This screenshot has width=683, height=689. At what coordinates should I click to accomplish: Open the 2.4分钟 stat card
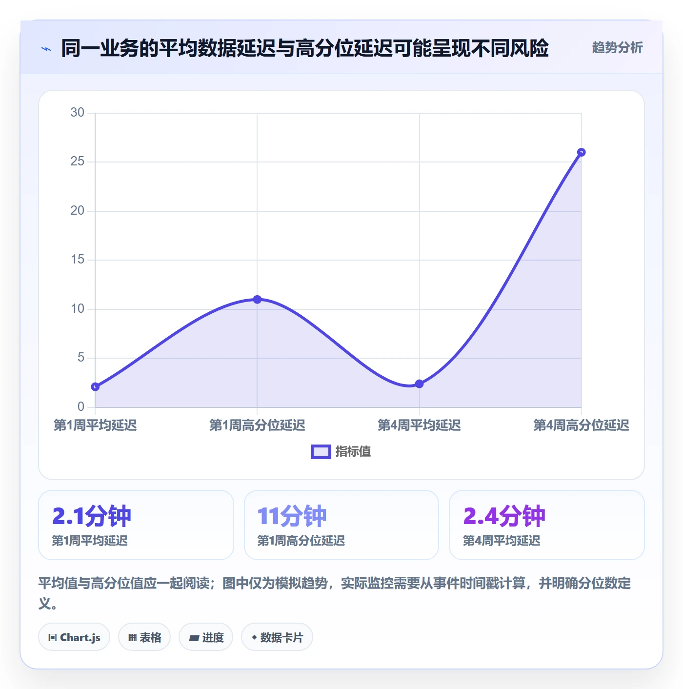(547, 525)
